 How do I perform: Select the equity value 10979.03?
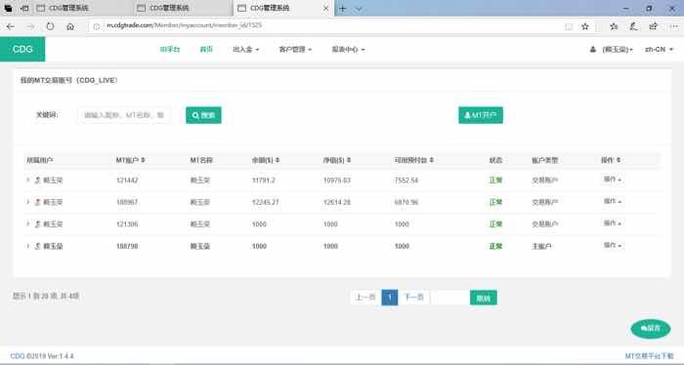coord(337,181)
